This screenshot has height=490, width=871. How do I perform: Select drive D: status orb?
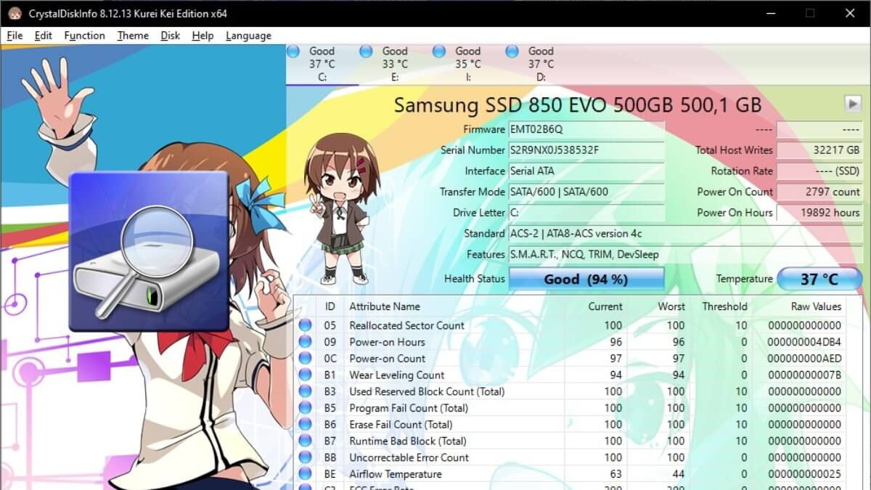(512, 52)
